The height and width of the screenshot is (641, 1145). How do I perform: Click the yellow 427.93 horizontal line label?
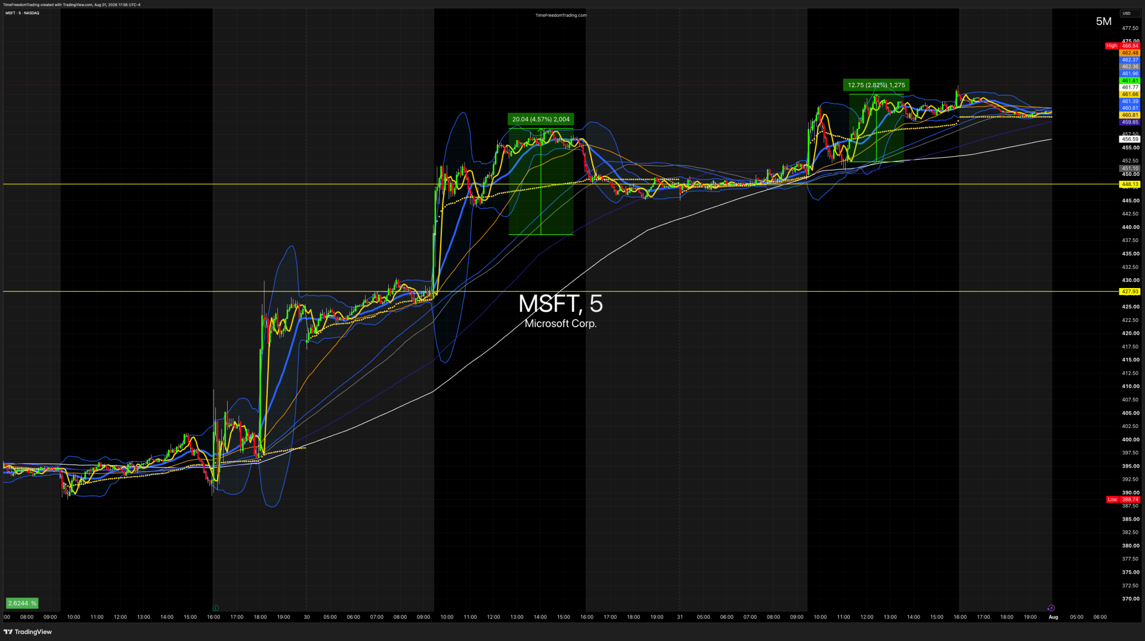tap(1129, 292)
